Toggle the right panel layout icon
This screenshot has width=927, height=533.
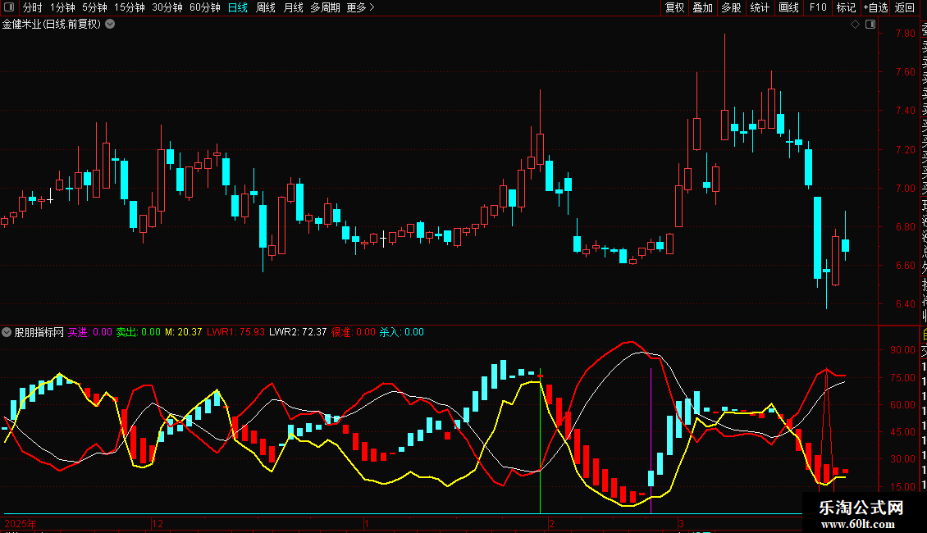(870, 25)
